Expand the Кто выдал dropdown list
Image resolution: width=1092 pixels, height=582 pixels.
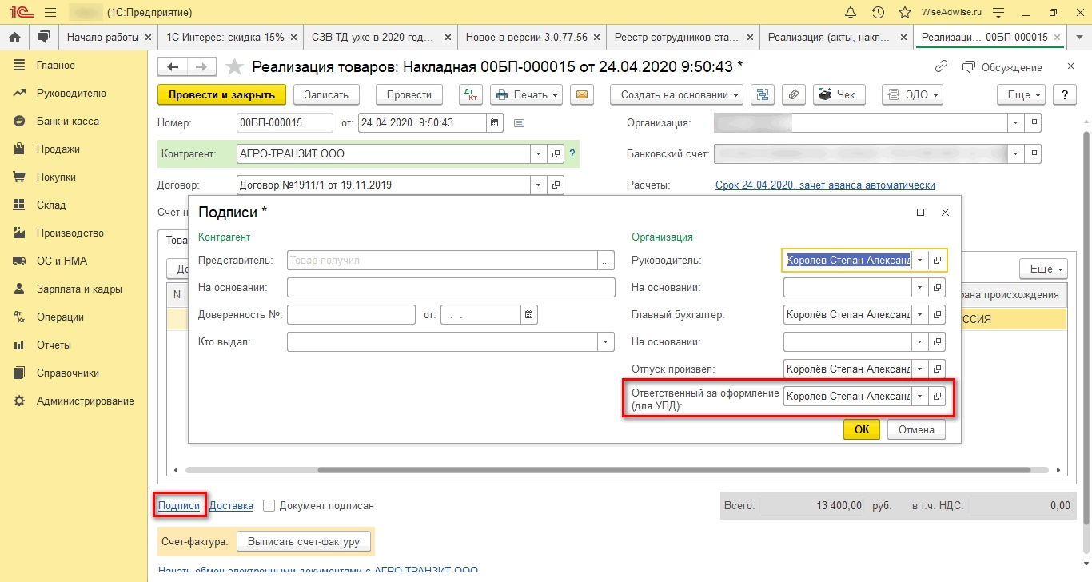[x=605, y=342]
